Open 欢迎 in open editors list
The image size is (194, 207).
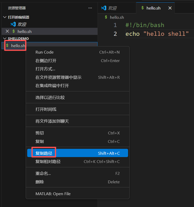[x=50, y=24]
